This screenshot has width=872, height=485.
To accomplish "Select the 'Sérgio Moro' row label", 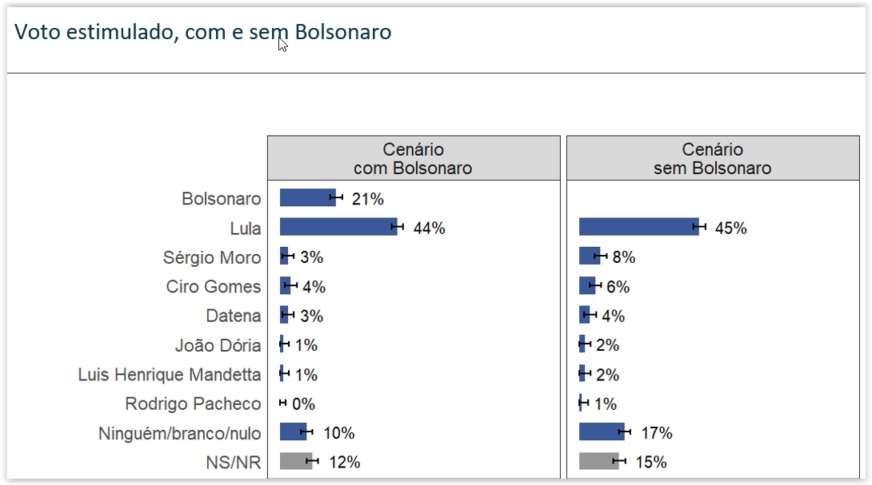I will [212, 257].
